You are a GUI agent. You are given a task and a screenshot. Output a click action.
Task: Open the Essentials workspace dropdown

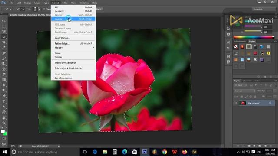[264, 9]
